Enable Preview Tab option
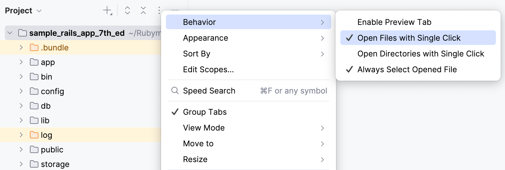Image resolution: width=505 pixels, height=170 pixels. (x=394, y=22)
